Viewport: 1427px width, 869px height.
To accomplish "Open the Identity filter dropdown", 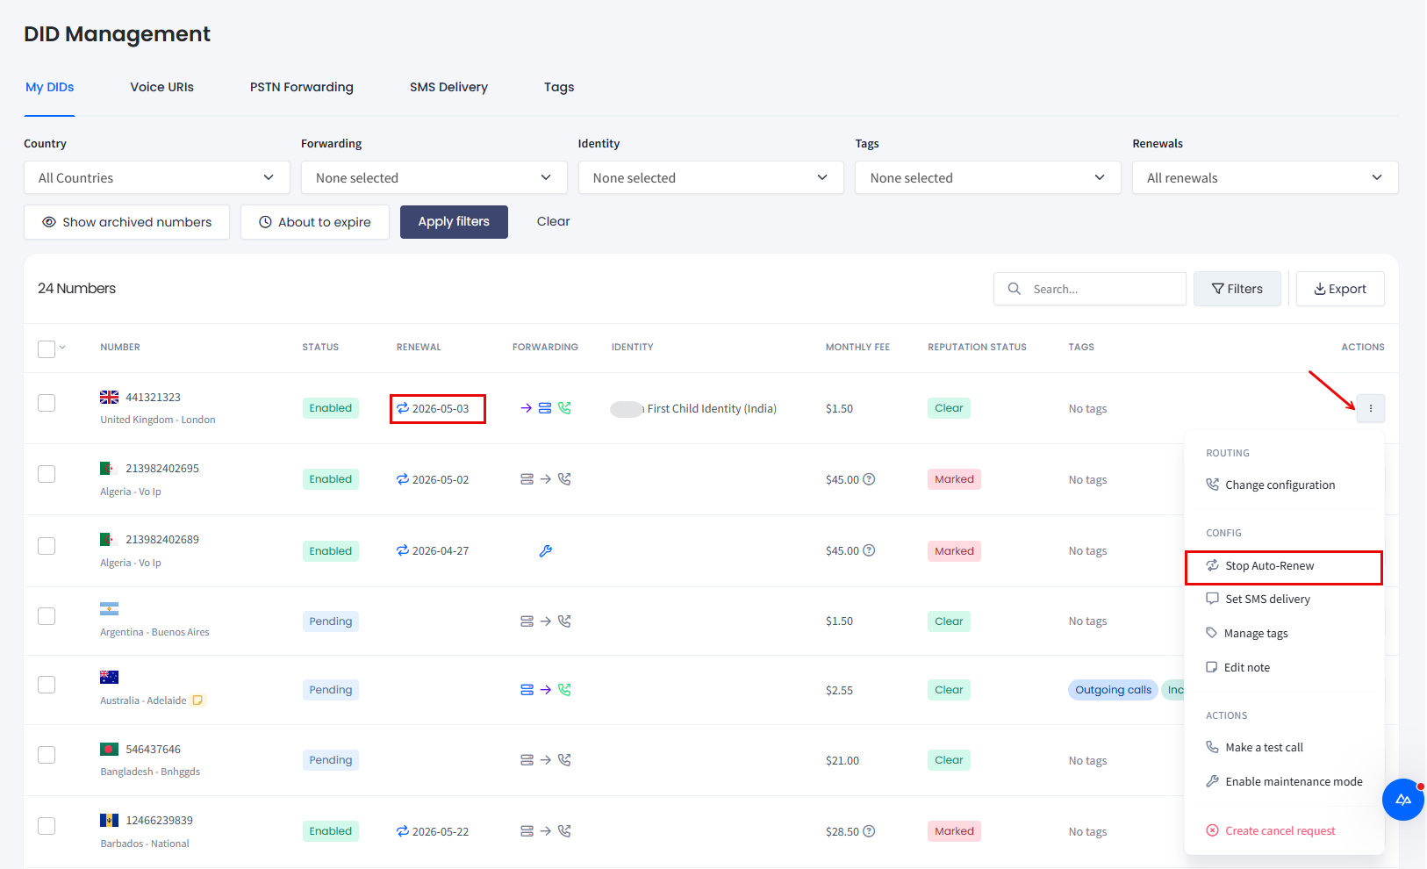I will coord(711,177).
